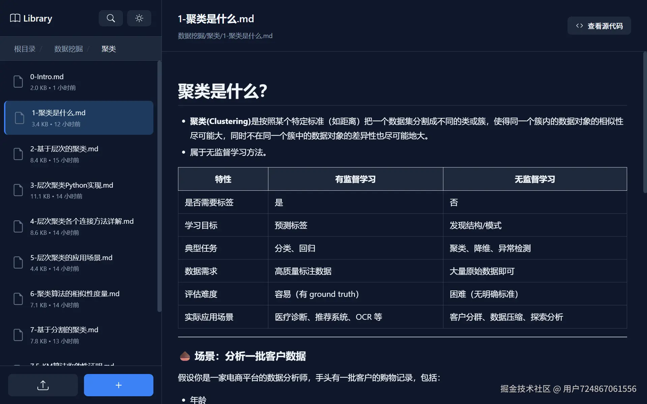Viewport: 647px width, 404px height.
Task: Open the search panel via magnifier icon
Action: pyautogui.click(x=111, y=18)
